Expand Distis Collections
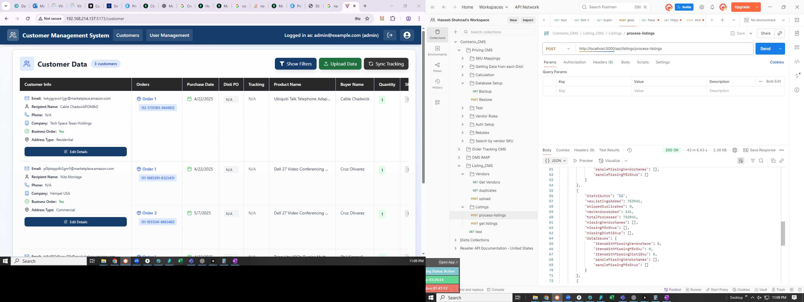The width and height of the screenshot is (804, 302). pos(456,240)
